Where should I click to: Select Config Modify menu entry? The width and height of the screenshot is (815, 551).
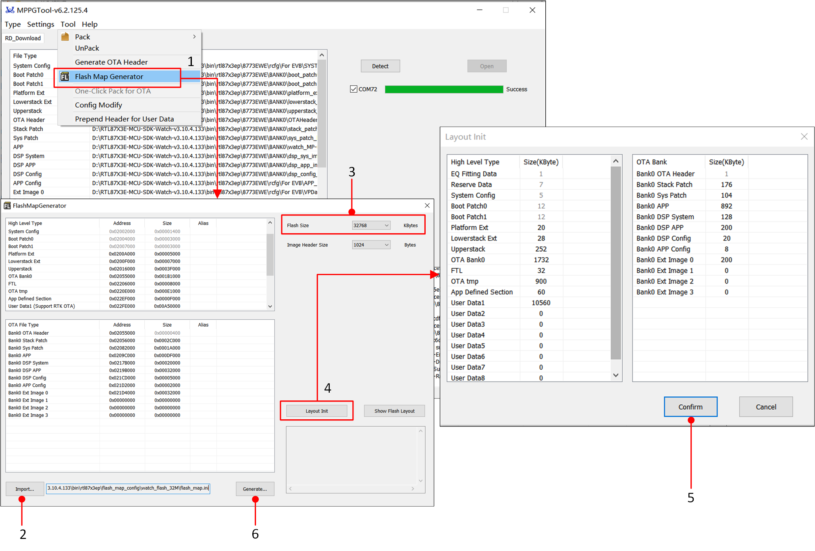click(98, 105)
